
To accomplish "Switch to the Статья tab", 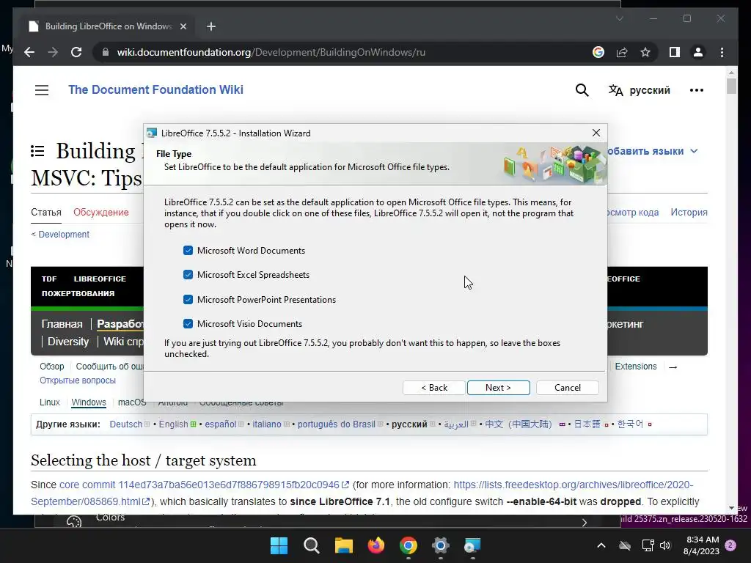I will point(46,212).
